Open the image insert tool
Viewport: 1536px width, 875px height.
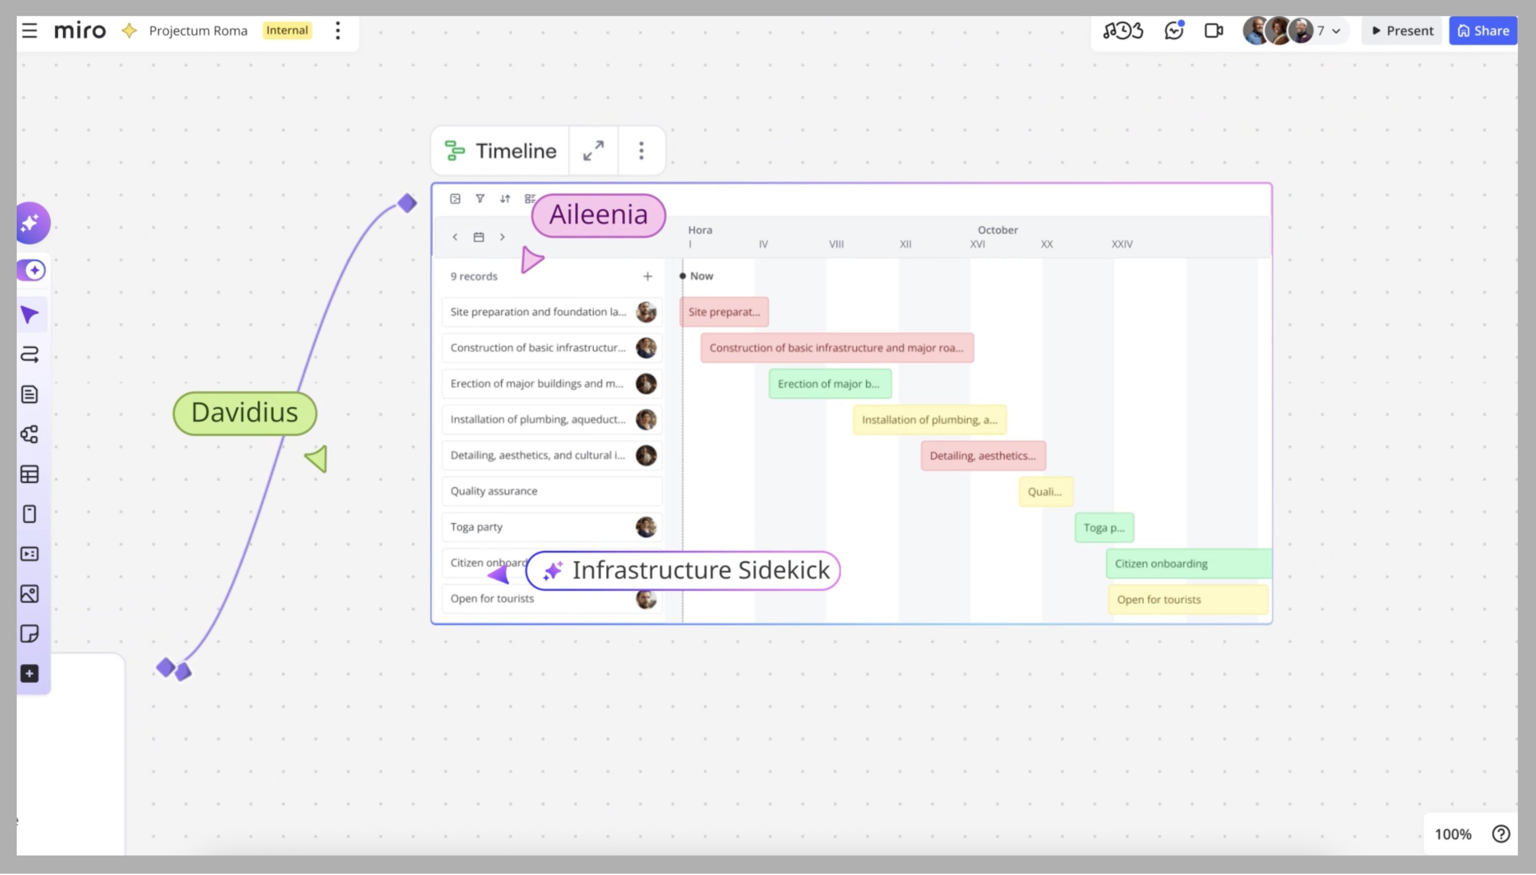tap(29, 594)
